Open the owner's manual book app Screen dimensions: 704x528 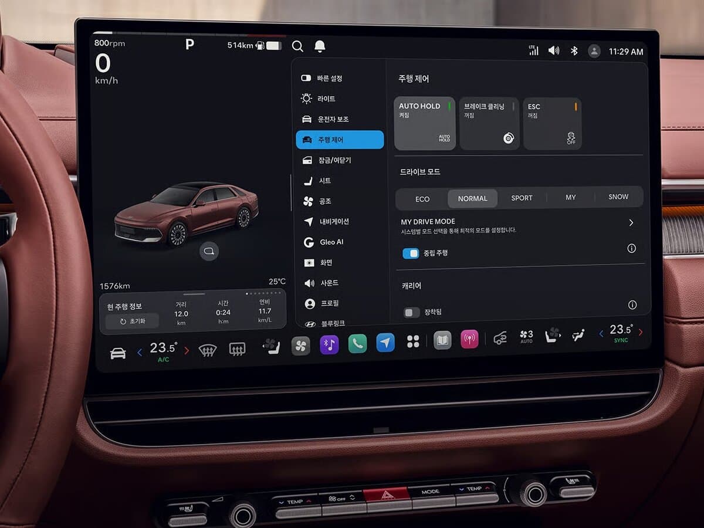(x=442, y=340)
